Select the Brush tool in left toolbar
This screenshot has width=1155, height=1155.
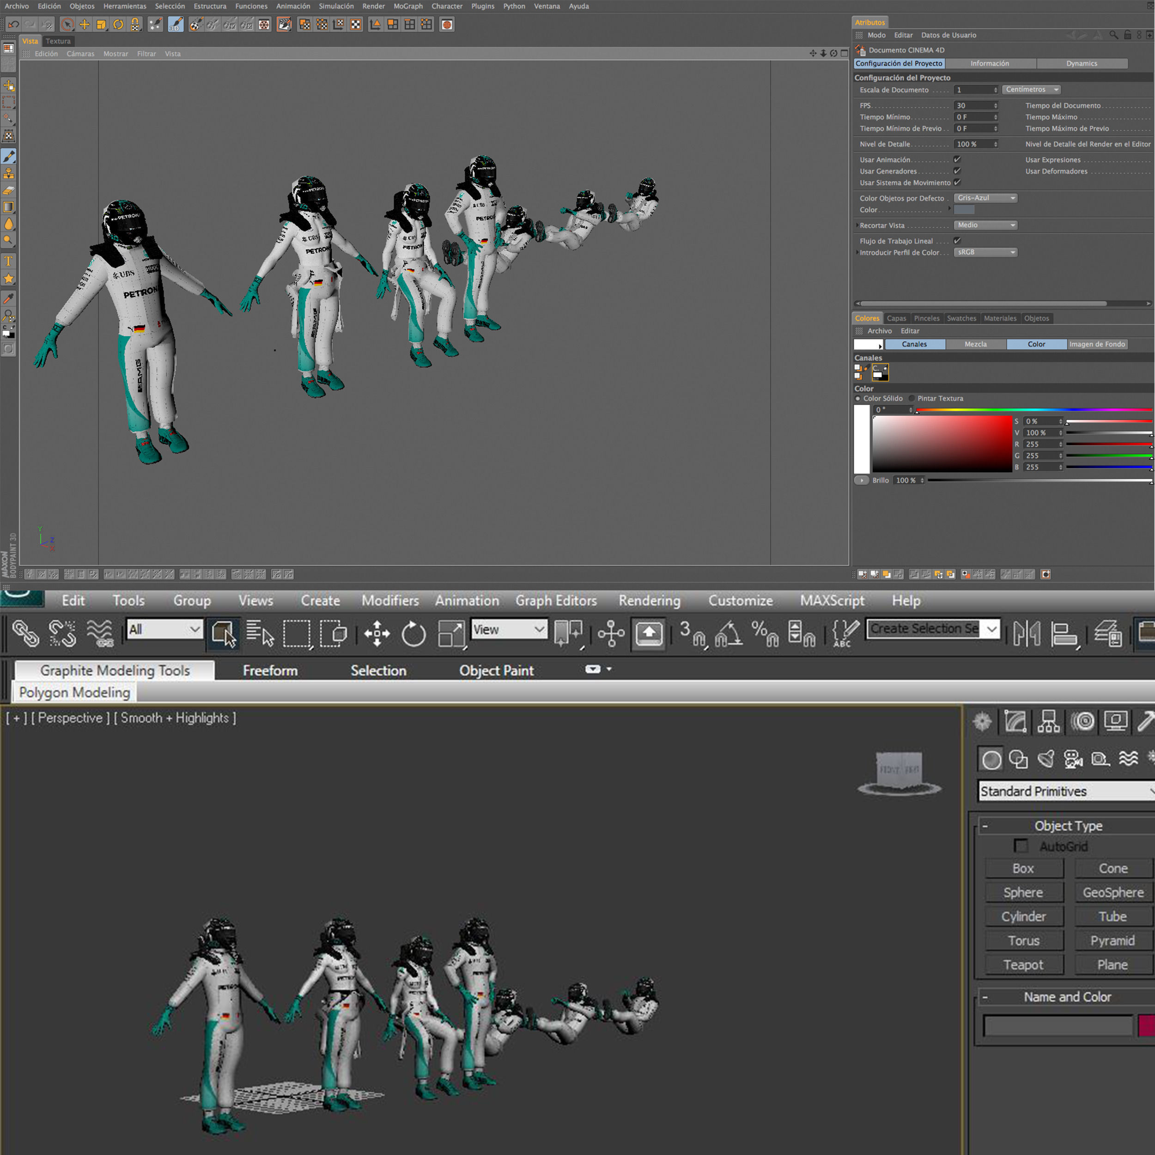click(9, 157)
